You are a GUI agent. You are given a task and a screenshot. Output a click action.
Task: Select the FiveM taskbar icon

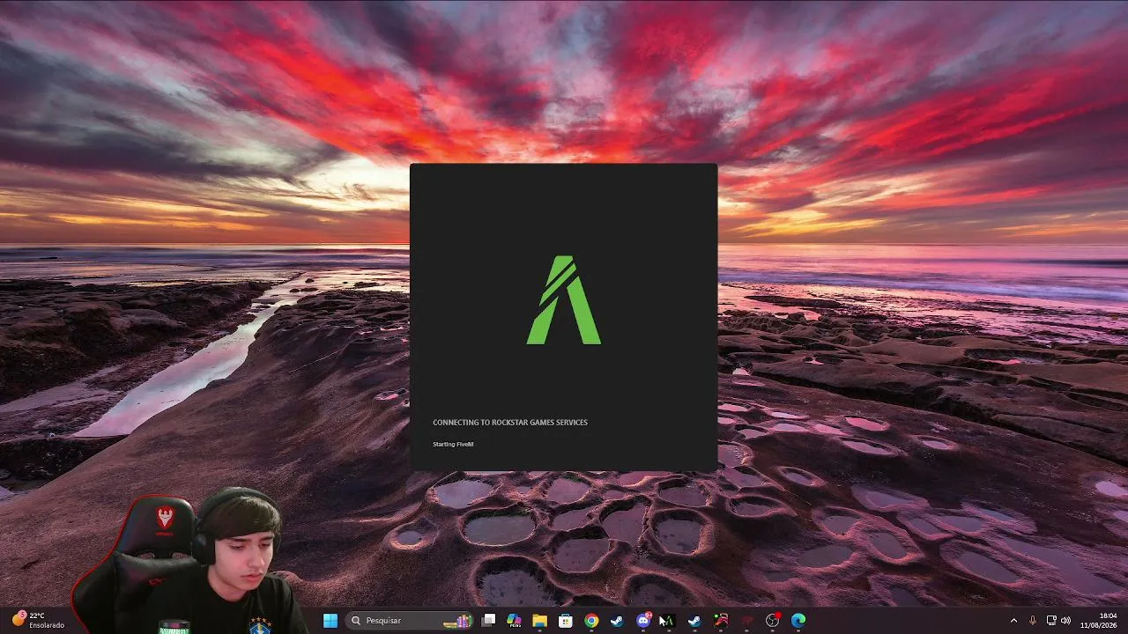pyautogui.click(x=668, y=621)
